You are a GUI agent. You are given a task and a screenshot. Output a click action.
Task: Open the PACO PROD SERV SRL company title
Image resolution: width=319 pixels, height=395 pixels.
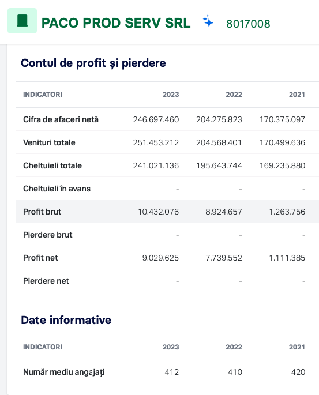click(x=116, y=23)
